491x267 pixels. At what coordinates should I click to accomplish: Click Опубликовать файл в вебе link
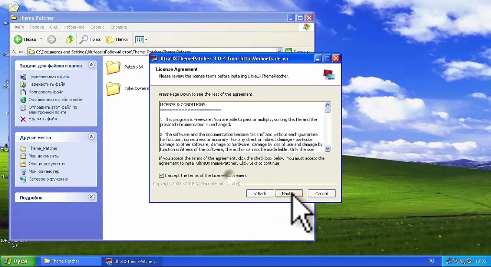tap(55, 100)
